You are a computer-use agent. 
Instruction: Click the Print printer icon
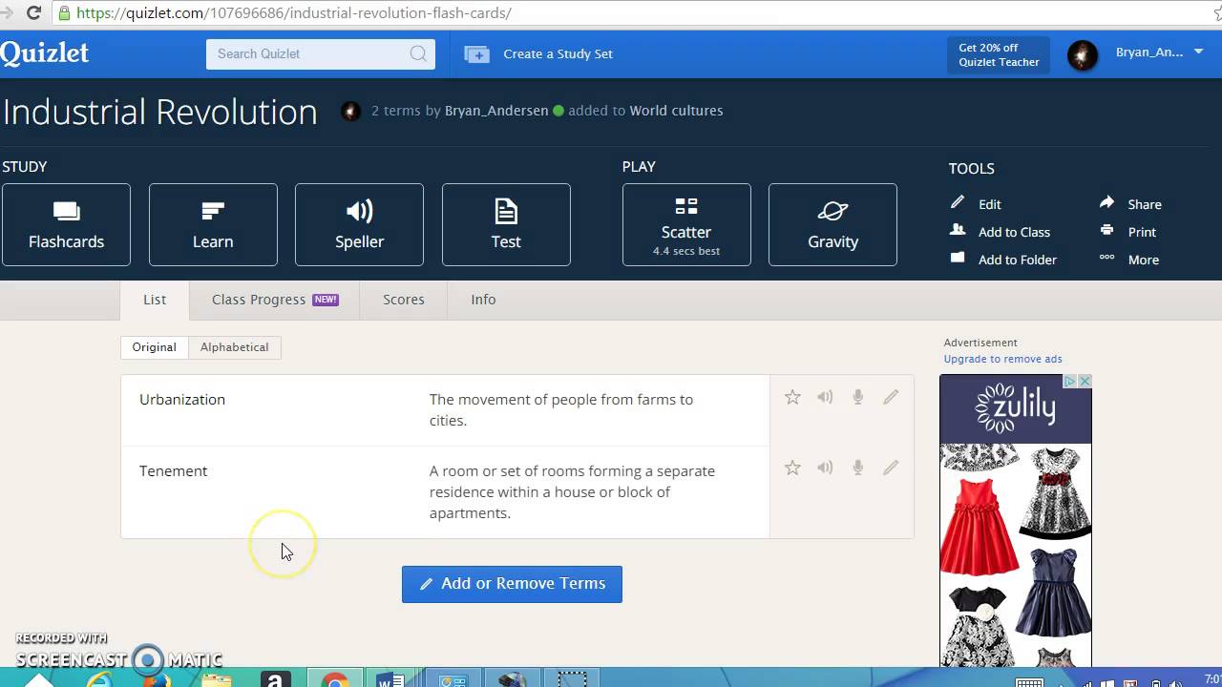[1106, 230]
